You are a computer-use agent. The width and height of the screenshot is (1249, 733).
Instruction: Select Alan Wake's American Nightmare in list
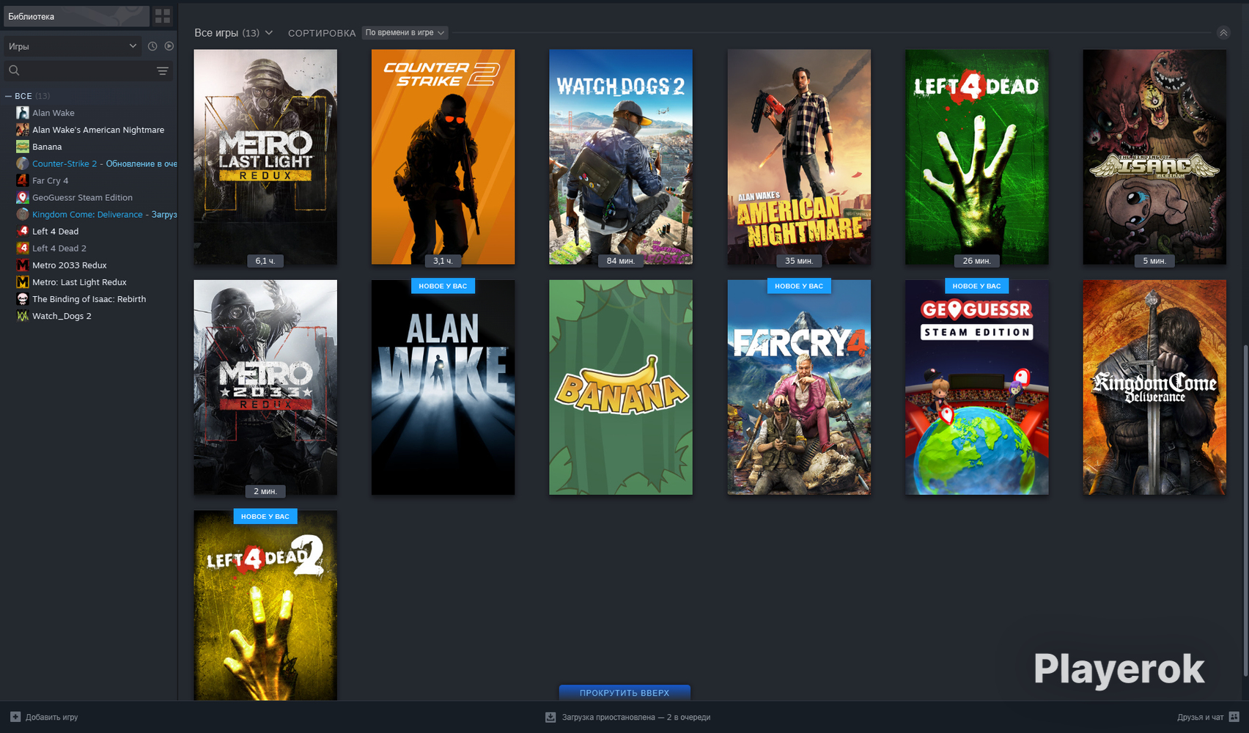pyautogui.click(x=98, y=130)
